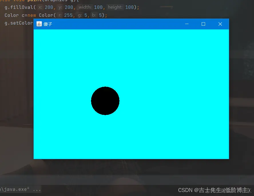The height and width of the screenshot is (196, 254).
Task: Click the y: 200 argument value
Action: [x=69, y=7]
